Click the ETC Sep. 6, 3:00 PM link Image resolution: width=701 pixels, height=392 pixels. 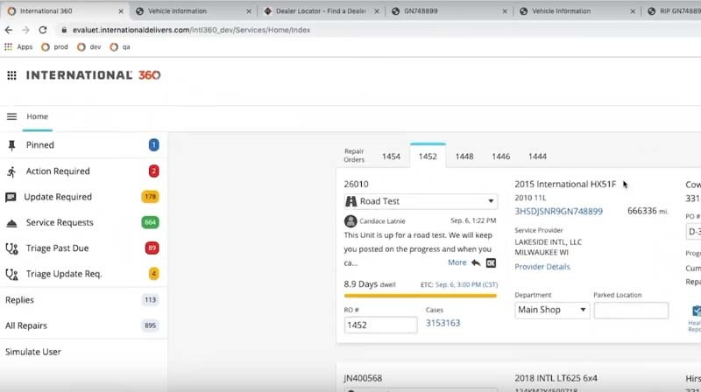click(x=466, y=285)
